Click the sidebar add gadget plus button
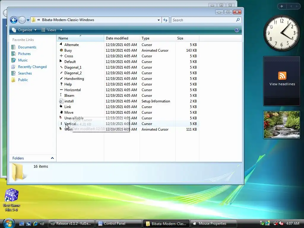 (x=282, y=6)
